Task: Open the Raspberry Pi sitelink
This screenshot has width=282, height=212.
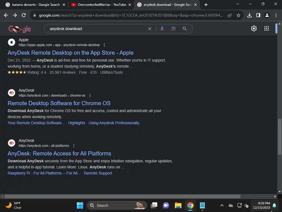Action: (x=19, y=173)
